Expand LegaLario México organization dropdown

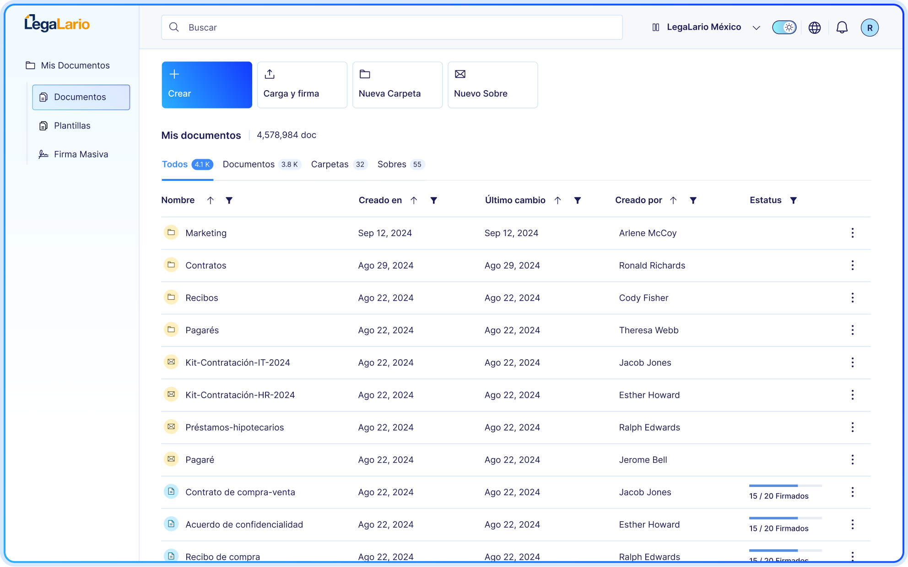coord(757,27)
